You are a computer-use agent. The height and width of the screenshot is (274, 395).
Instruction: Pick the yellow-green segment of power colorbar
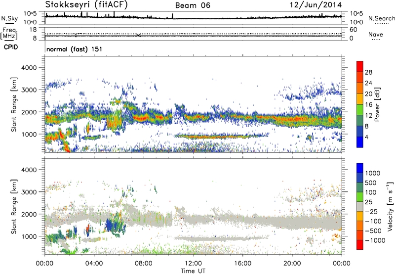click(x=360, y=110)
